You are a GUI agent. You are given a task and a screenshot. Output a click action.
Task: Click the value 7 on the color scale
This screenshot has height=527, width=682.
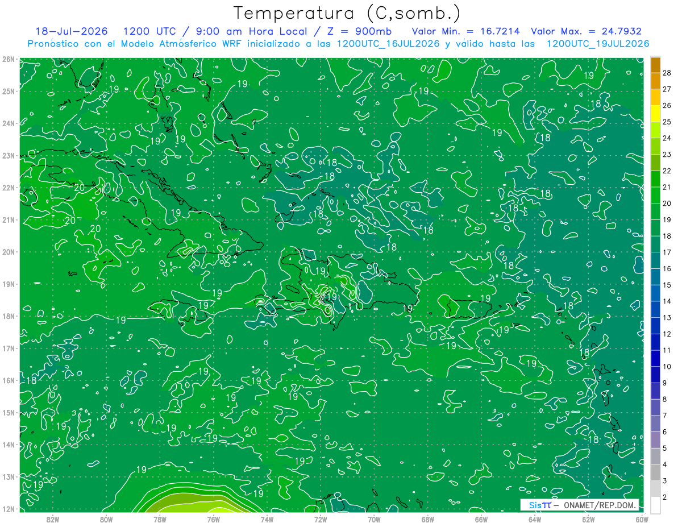(666, 416)
